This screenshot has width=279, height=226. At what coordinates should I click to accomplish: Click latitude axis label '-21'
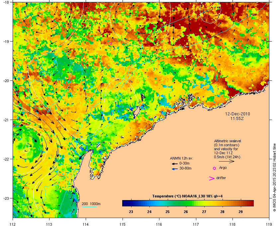(x=6, y=120)
